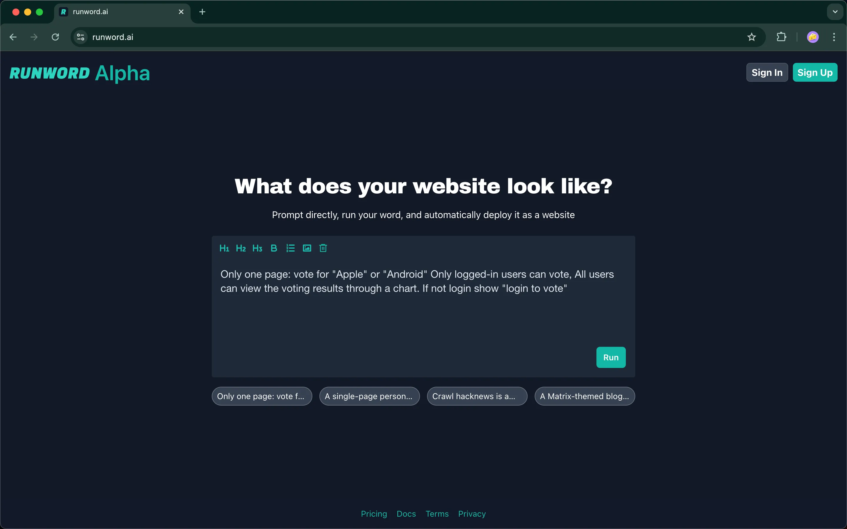
Task: Click the Run button
Action: (611, 357)
